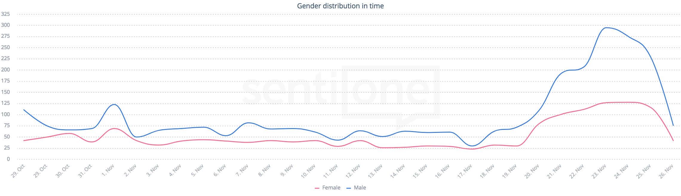Click the Female line bump at 1. Nov
This screenshot has height=196, width=681.
pos(114,128)
